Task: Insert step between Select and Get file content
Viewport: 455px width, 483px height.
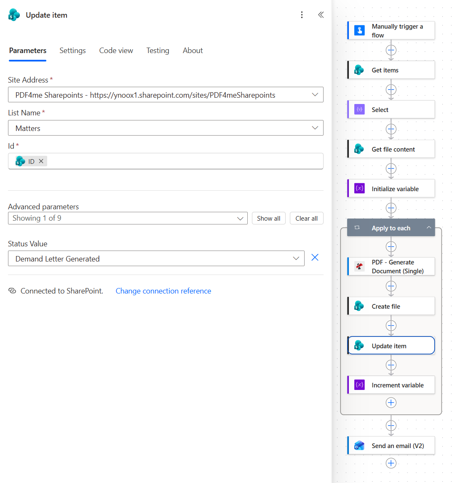Action: pyautogui.click(x=391, y=129)
